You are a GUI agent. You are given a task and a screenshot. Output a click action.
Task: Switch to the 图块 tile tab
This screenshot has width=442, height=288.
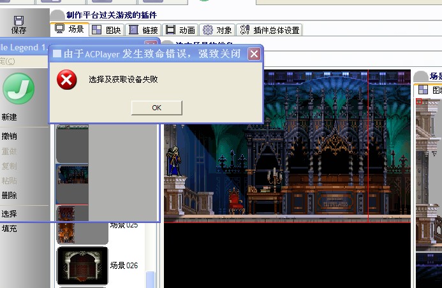107,30
